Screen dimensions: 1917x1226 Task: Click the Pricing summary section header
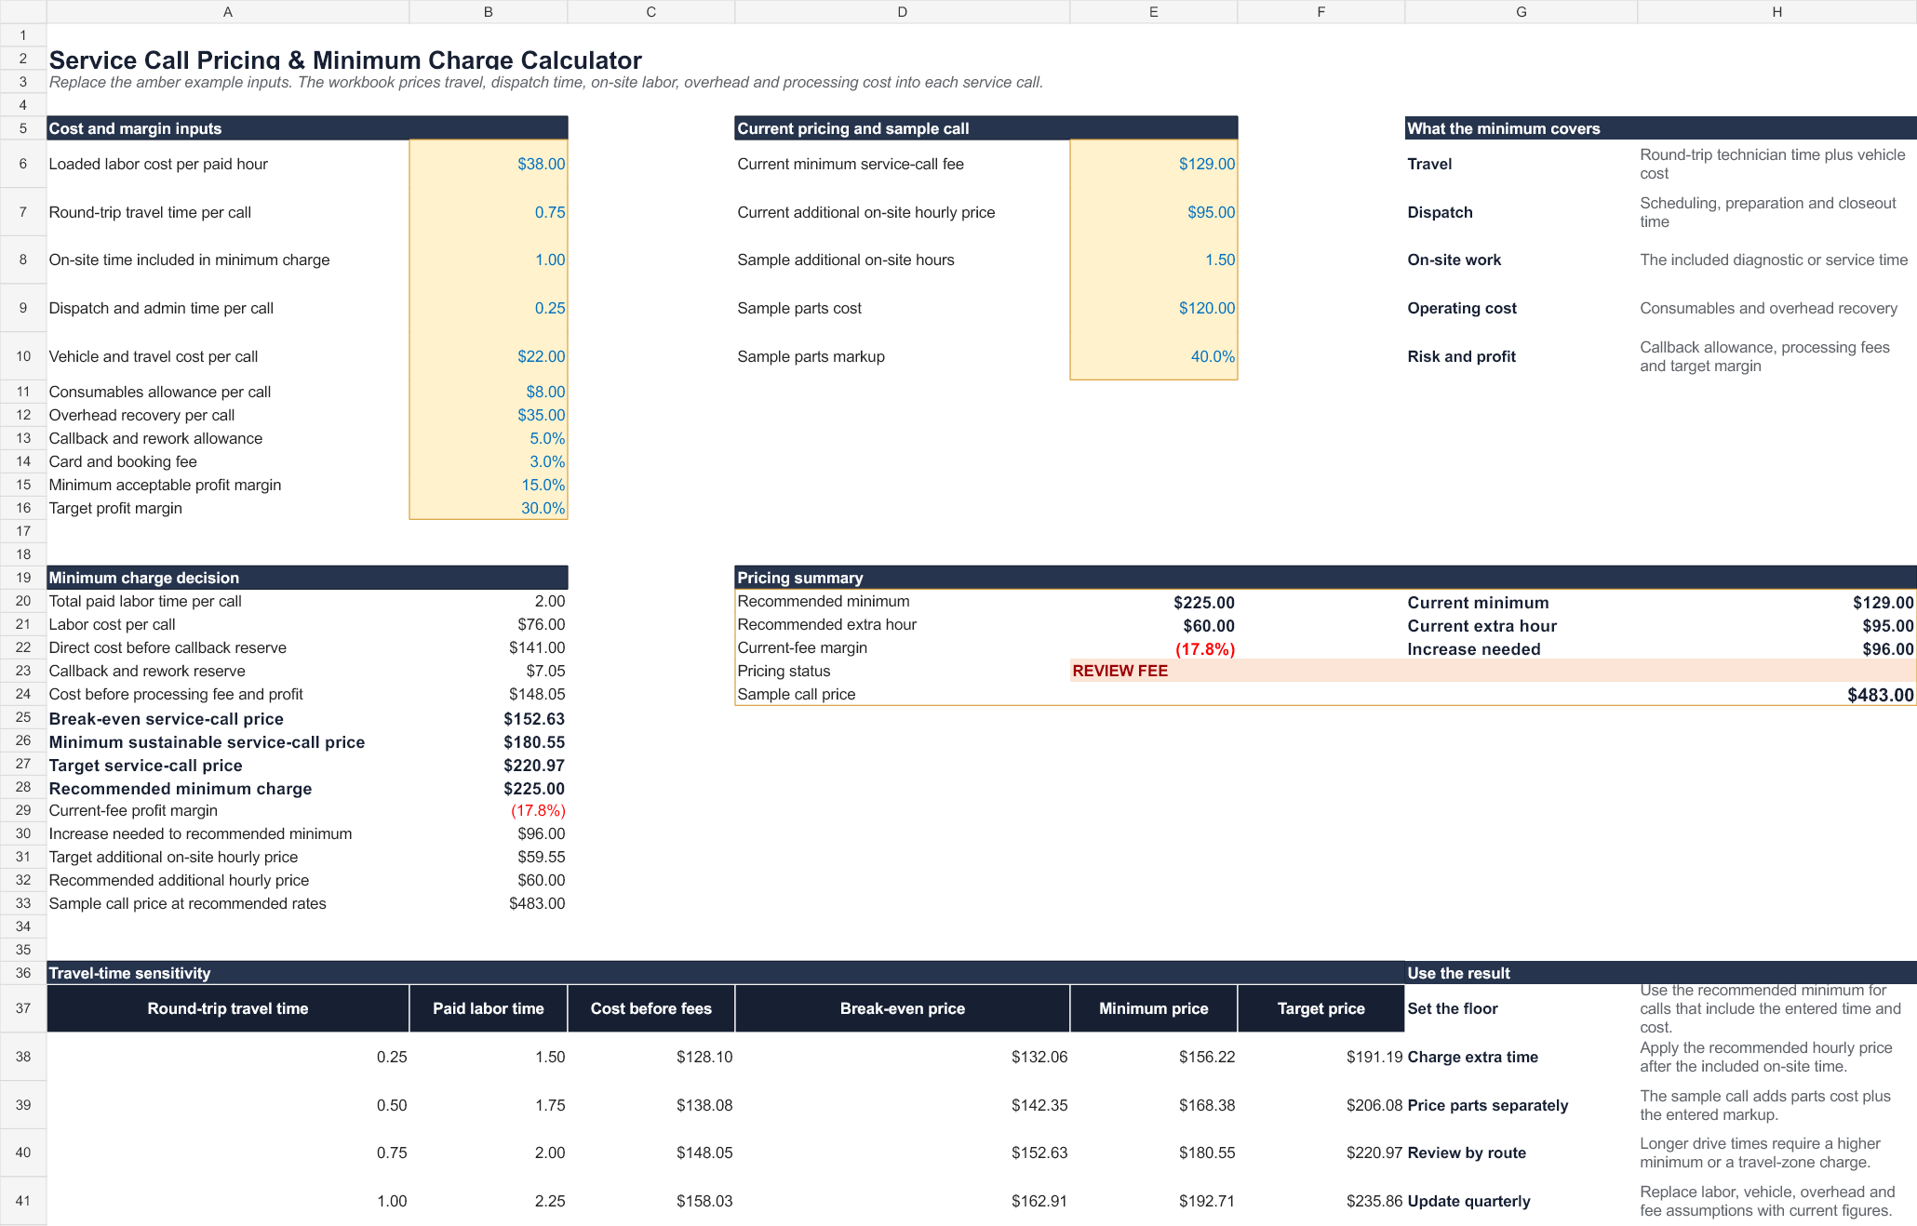click(x=1326, y=578)
